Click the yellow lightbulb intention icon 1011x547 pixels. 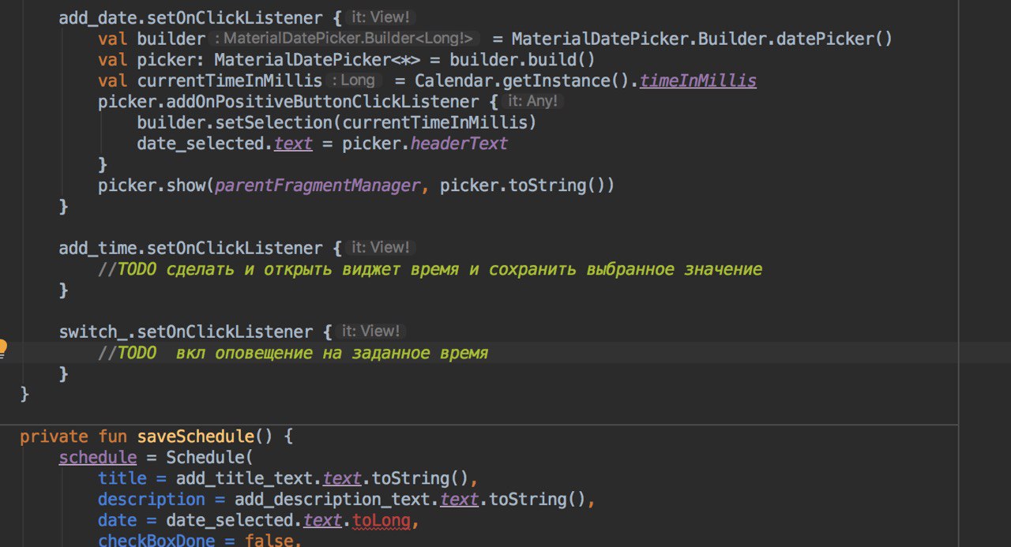pos(2,348)
